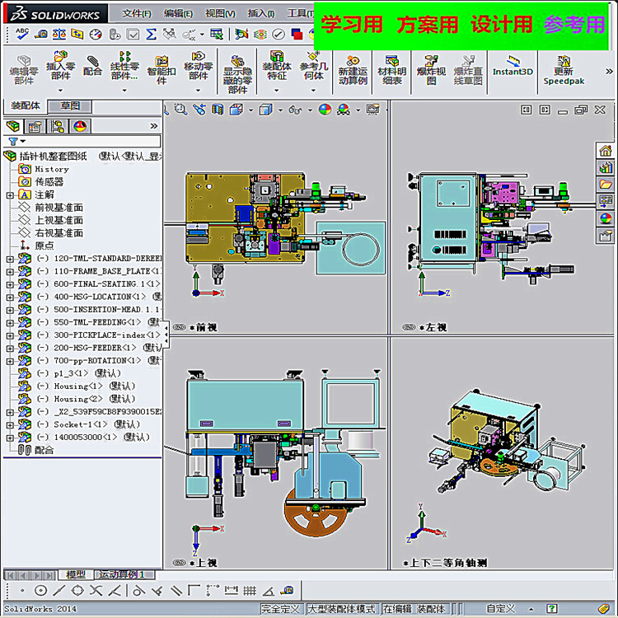Screen dimensions: 618x618
Task: Open the 插入(I) menu
Action: (261, 14)
